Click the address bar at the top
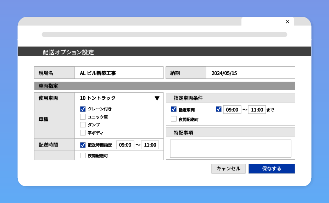This screenshot has height=203, width=329. pyautogui.click(x=164, y=34)
